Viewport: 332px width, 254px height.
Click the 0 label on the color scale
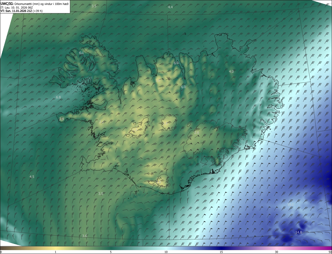coord(1,252)
